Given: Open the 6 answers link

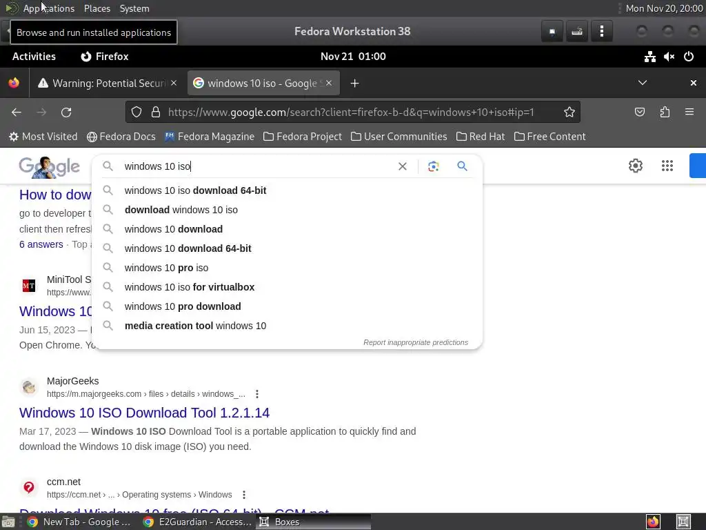Looking at the screenshot, I should pyautogui.click(x=41, y=244).
